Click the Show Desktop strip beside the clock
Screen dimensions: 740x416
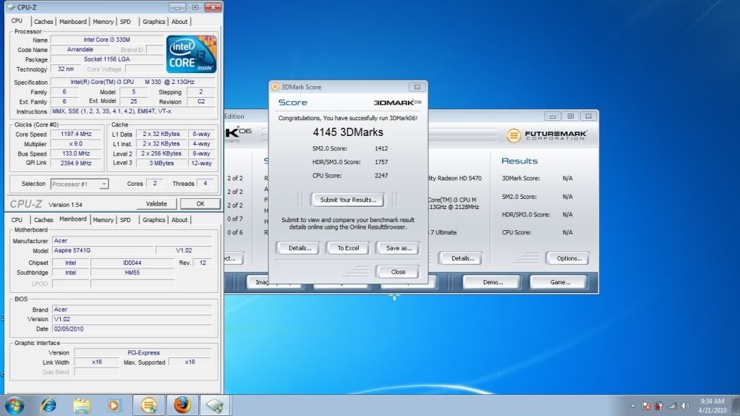[x=735, y=406]
